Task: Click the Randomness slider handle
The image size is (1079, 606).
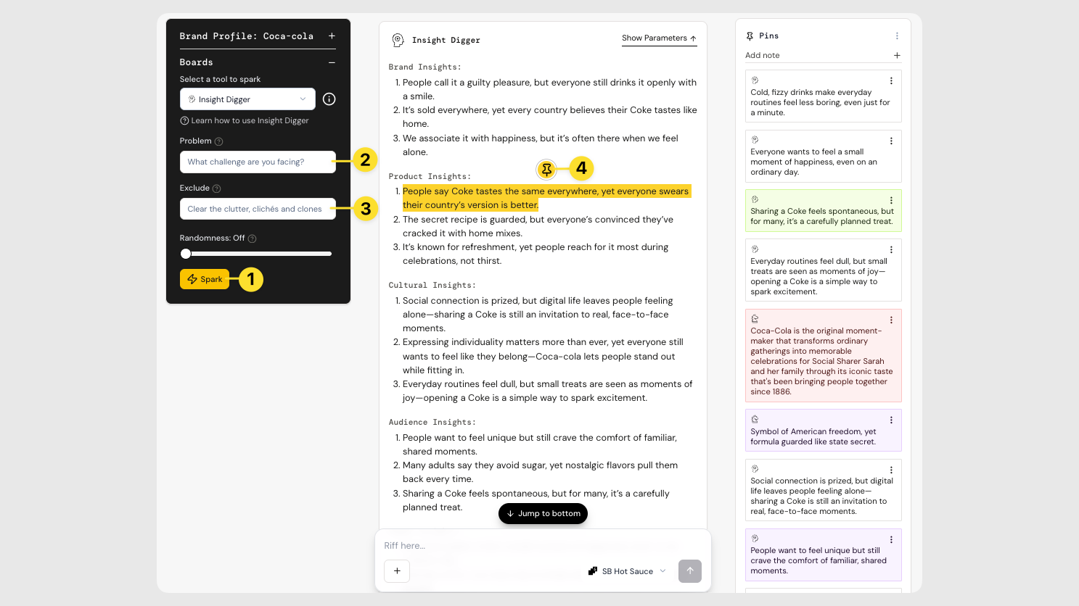Action: pos(186,254)
